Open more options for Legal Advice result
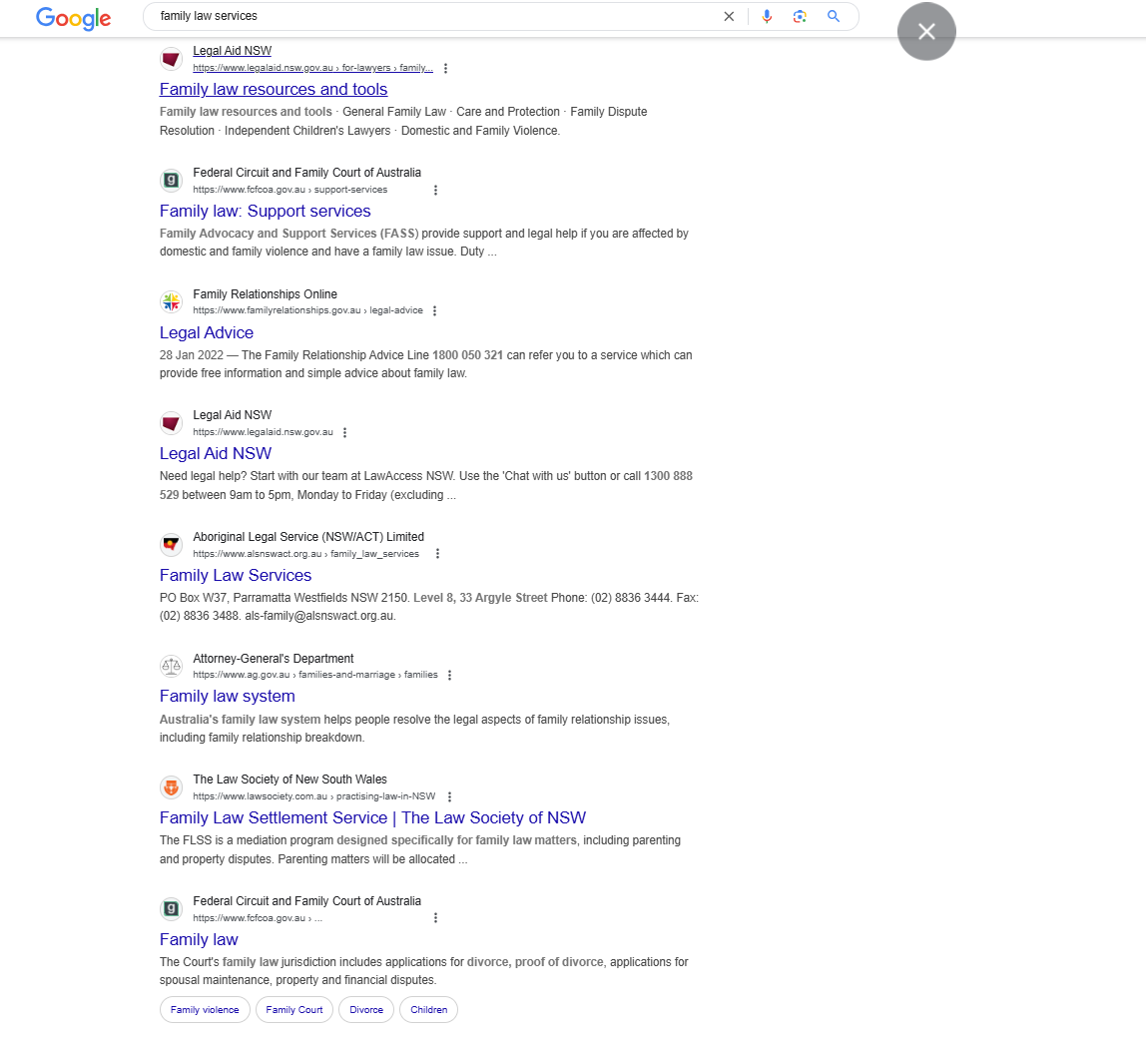 click(x=435, y=311)
